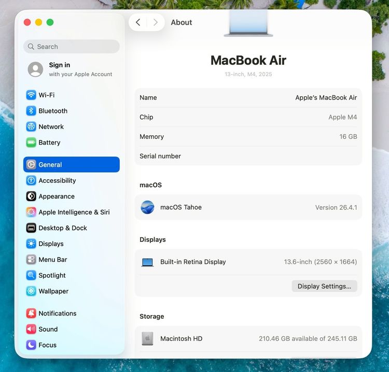This screenshot has width=389, height=372.
Task: Click the Serial number row label
Action: (160, 156)
